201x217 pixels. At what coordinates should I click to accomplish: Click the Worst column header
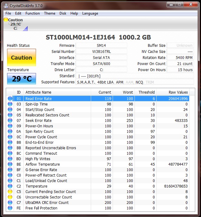tap(124, 92)
